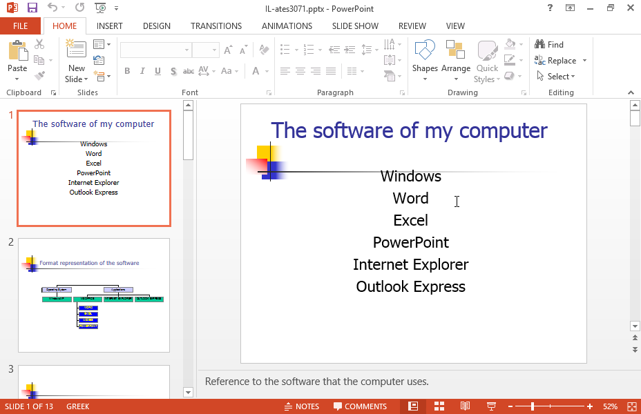Open the Slide Sorter view icon
Viewport: 641px width, 414px height.
[439, 406]
